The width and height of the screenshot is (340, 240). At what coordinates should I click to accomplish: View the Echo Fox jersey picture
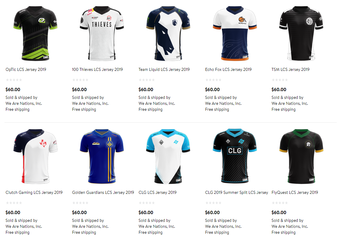[235, 34]
